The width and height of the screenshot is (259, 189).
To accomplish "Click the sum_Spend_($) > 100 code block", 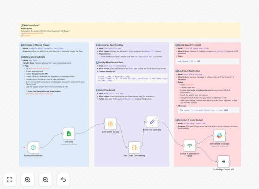I will coord(207,61).
